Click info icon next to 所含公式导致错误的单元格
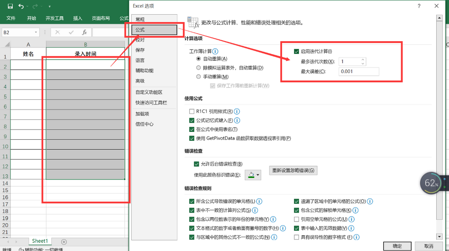 pos(259,201)
